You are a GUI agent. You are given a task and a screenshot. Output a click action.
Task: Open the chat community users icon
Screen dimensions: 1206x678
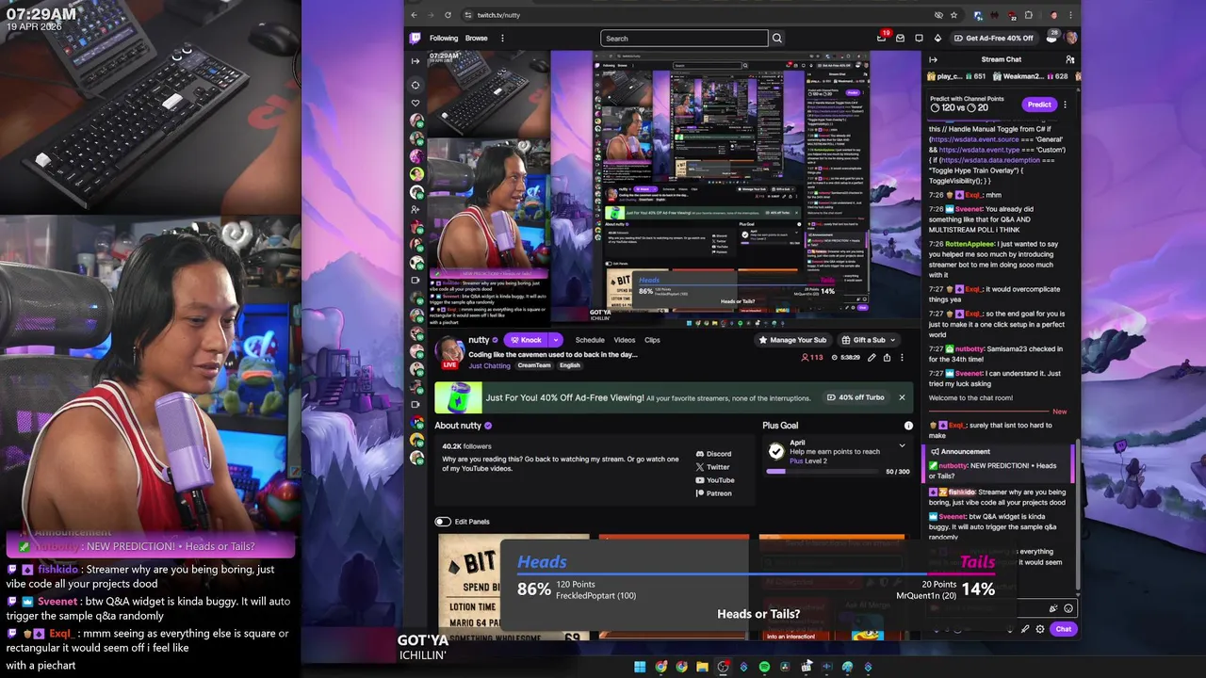click(1069, 59)
